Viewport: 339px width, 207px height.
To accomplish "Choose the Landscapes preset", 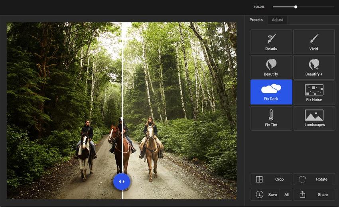I will click(314, 118).
